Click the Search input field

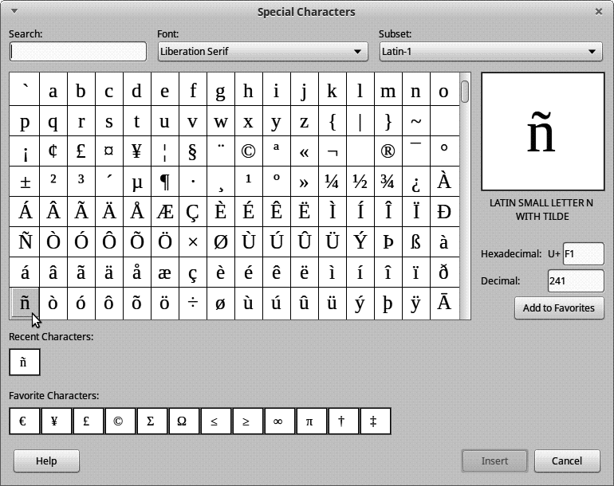pos(78,51)
